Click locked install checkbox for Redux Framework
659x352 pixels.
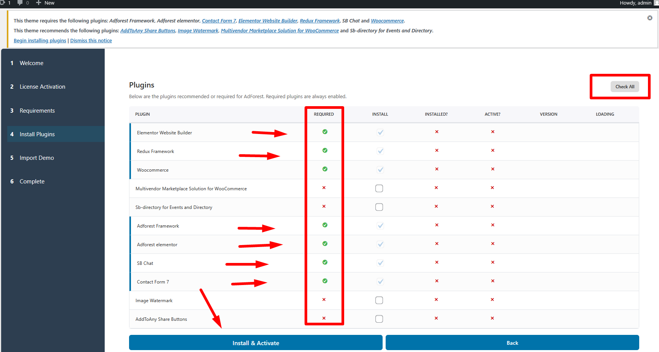[x=380, y=151]
